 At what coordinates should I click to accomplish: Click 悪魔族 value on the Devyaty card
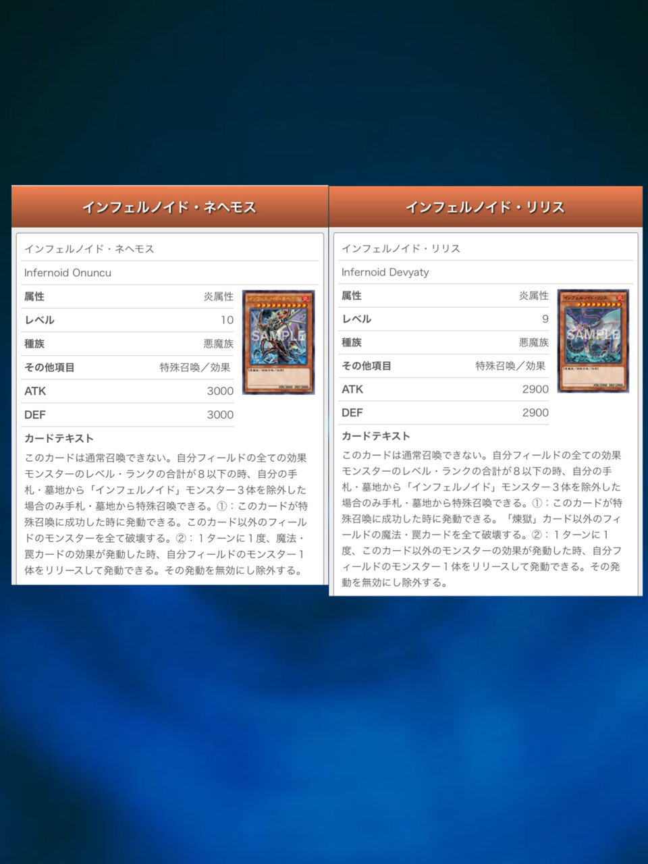pyautogui.click(x=534, y=342)
